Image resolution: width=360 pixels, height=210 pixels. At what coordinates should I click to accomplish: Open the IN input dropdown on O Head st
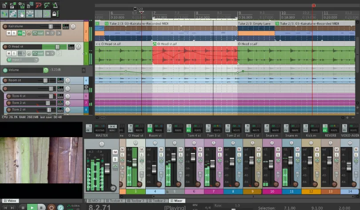pos(50,53)
